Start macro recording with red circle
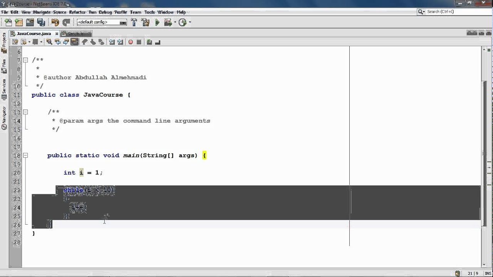This screenshot has height=277, width=493. click(131, 42)
